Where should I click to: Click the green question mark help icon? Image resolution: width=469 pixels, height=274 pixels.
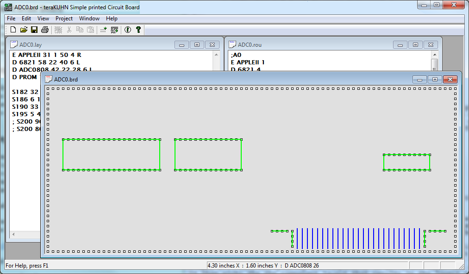(x=138, y=30)
